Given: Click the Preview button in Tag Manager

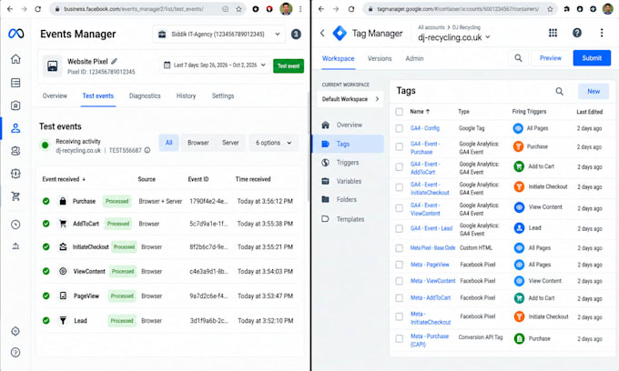Looking at the screenshot, I should pos(551,58).
